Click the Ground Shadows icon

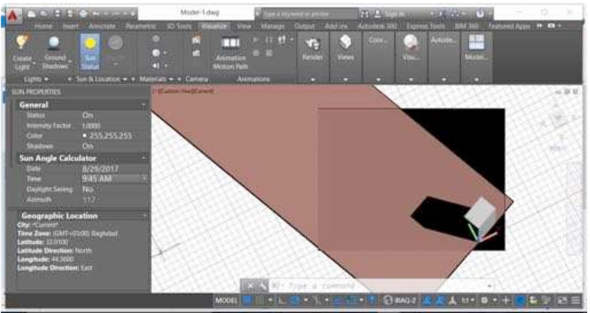[54, 43]
